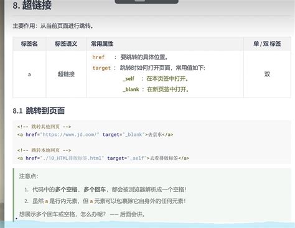Click the text "后面会讲。"

coord(132,214)
